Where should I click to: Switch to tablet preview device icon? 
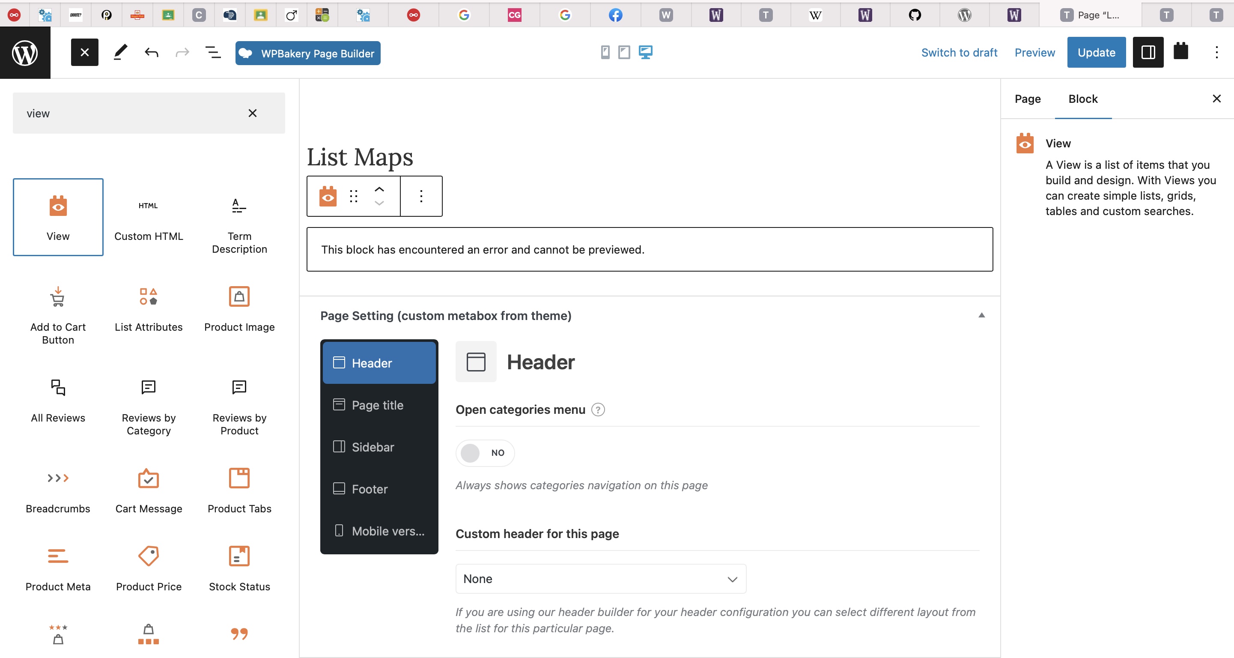pos(624,52)
